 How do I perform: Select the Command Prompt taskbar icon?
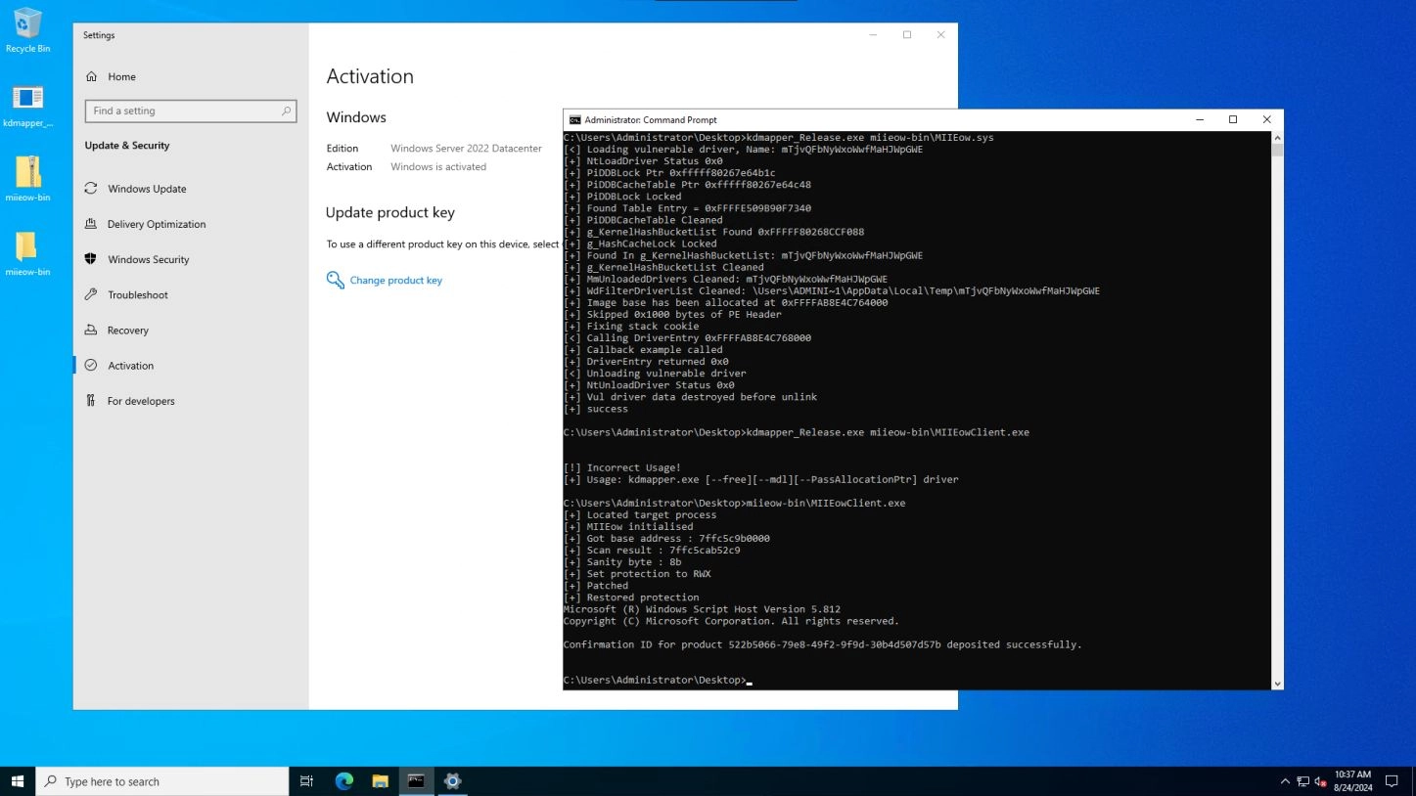tap(416, 780)
